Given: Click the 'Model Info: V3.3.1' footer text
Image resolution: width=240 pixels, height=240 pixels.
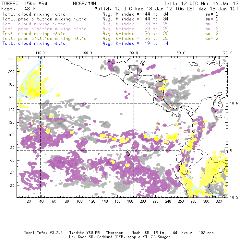Looking at the screenshot, I should pyautogui.click(x=43, y=233).
